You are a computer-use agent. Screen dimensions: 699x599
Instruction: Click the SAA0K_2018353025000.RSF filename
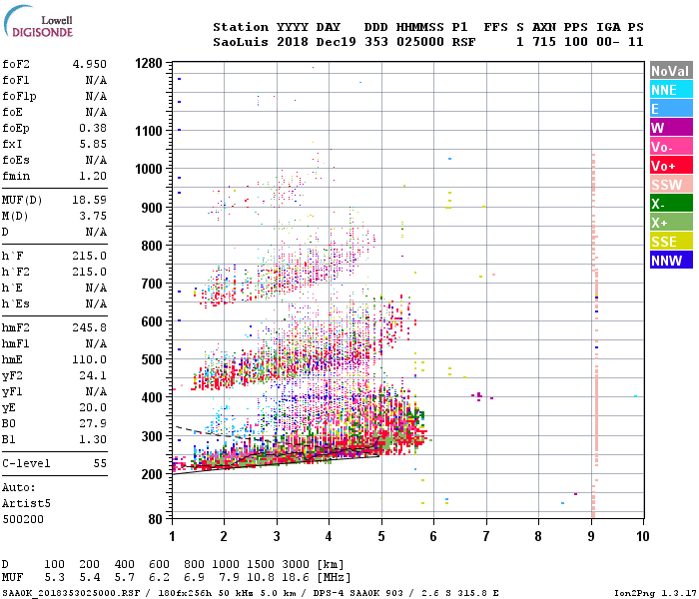point(71,593)
